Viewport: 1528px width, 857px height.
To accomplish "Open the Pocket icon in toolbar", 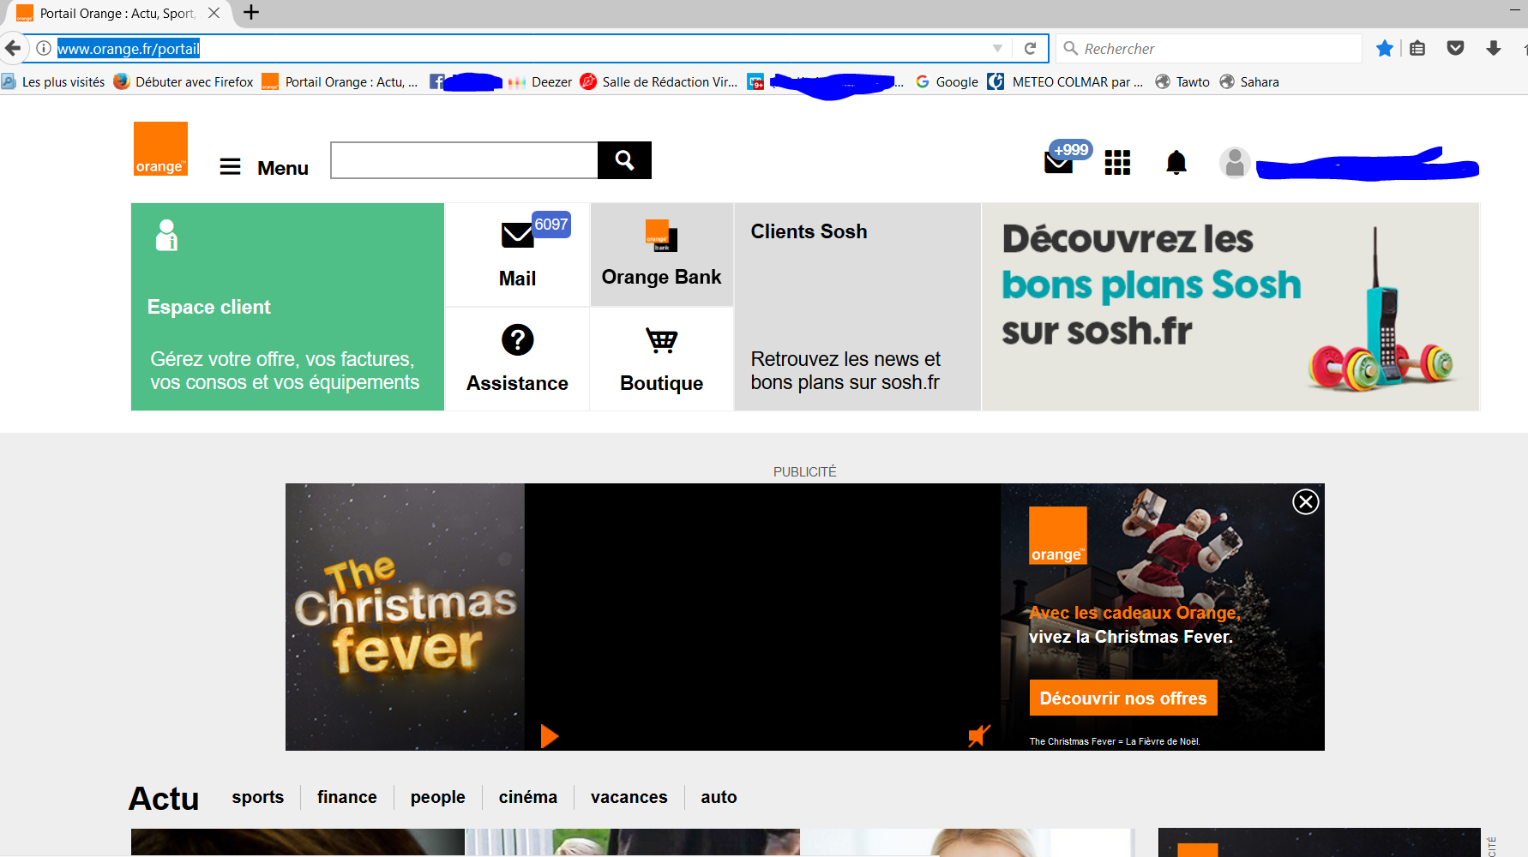I will (1455, 48).
